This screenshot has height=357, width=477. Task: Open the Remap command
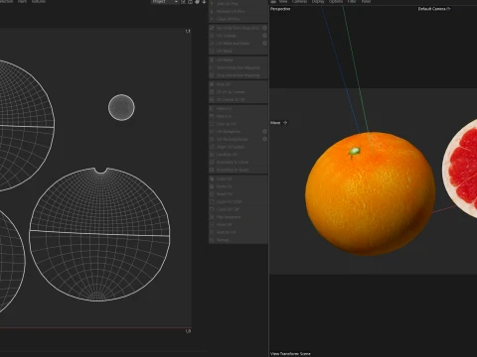(x=238, y=240)
